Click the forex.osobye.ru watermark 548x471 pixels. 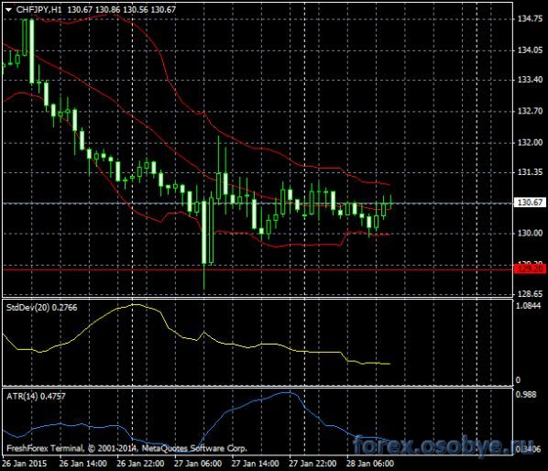click(444, 446)
